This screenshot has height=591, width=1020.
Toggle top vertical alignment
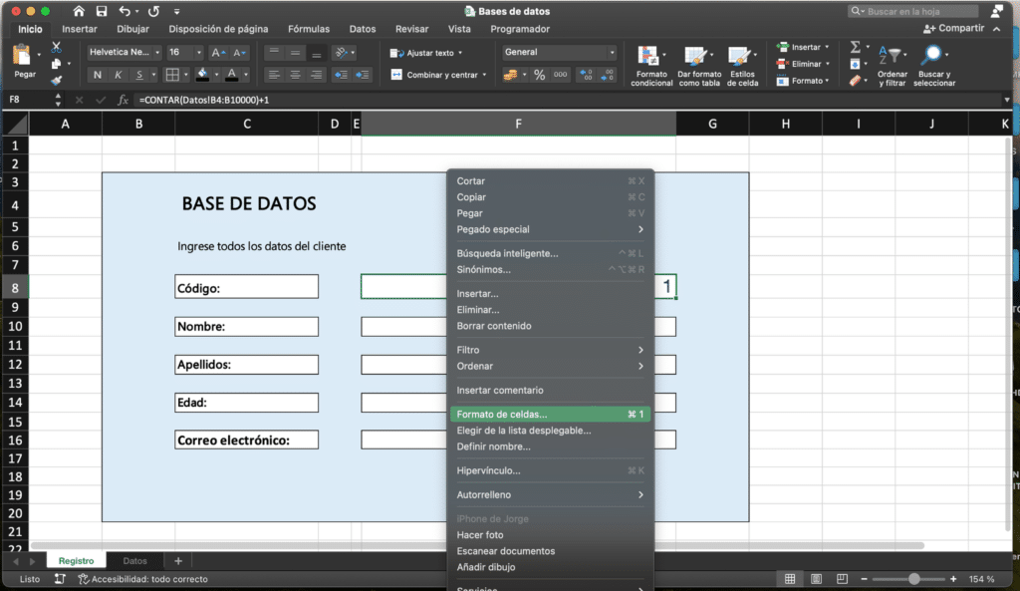(x=274, y=52)
